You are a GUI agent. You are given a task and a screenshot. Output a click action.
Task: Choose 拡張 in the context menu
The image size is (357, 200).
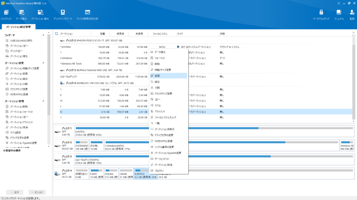pos(169,76)
